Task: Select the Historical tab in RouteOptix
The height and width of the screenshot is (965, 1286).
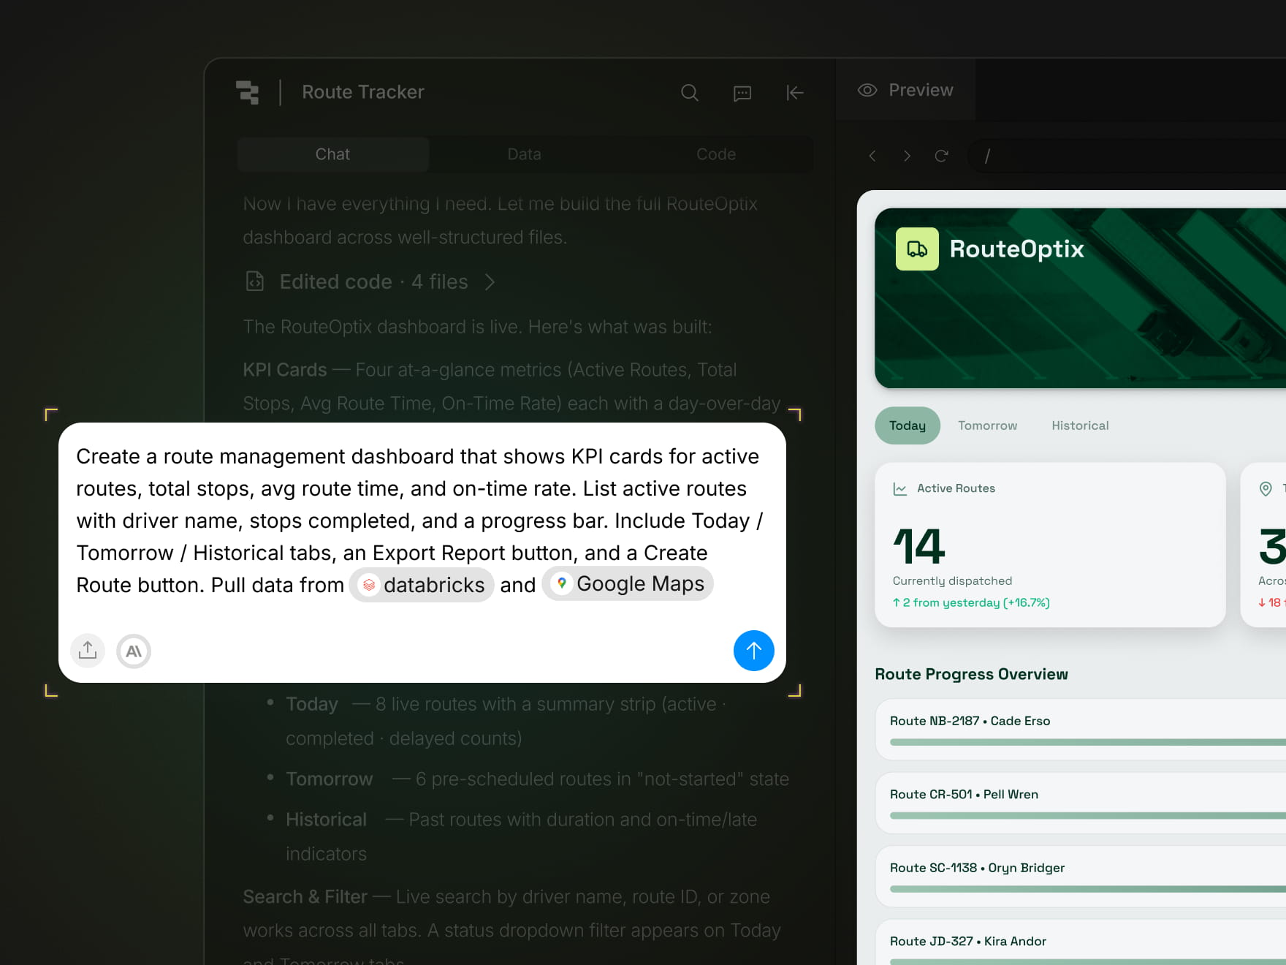Action: click(x=1080, y=425)
